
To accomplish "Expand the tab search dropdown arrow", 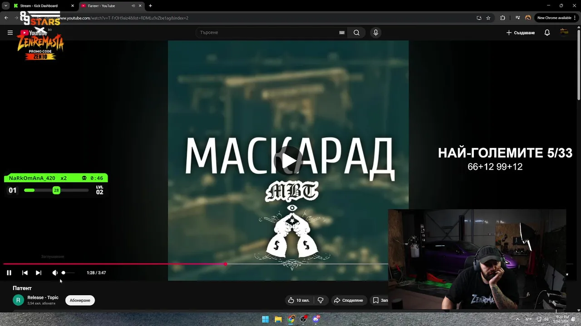I will [5, 6].
